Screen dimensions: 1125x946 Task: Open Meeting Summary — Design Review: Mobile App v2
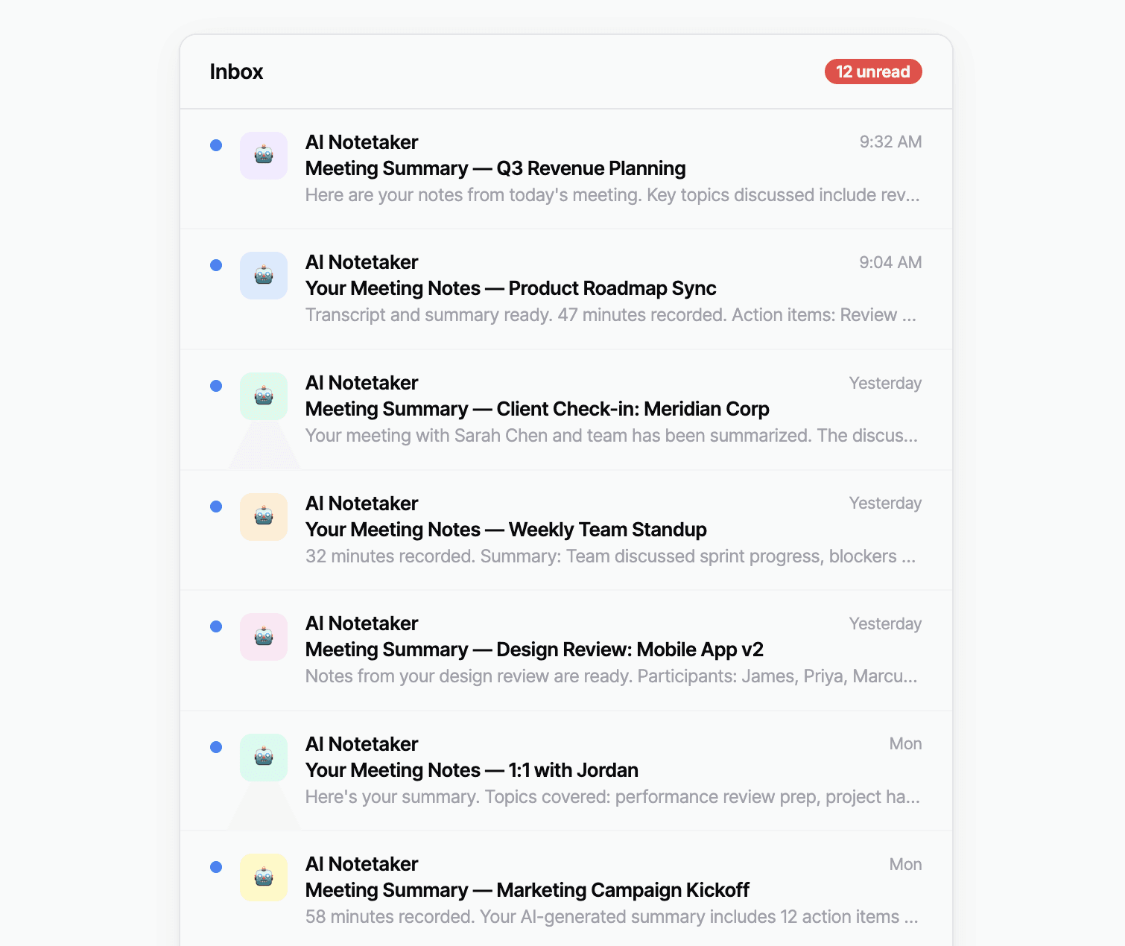tap(534, 650)
